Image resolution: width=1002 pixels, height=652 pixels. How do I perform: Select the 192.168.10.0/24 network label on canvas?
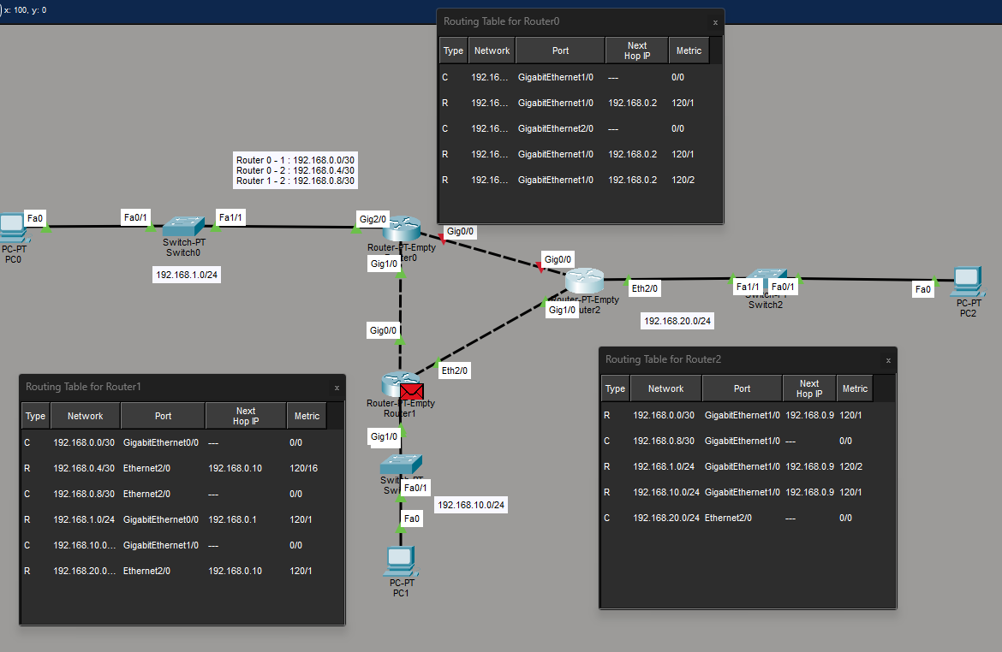click(471, 505)
